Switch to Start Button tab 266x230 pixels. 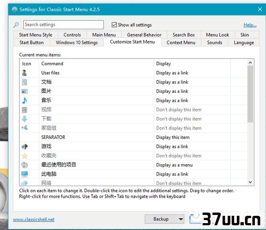click(x=32, y=43)
